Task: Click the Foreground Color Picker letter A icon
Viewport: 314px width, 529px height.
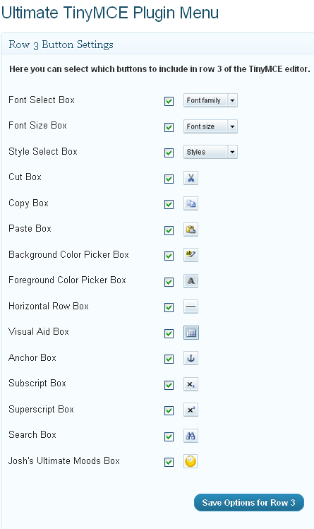Action: (x=191, y=280)
